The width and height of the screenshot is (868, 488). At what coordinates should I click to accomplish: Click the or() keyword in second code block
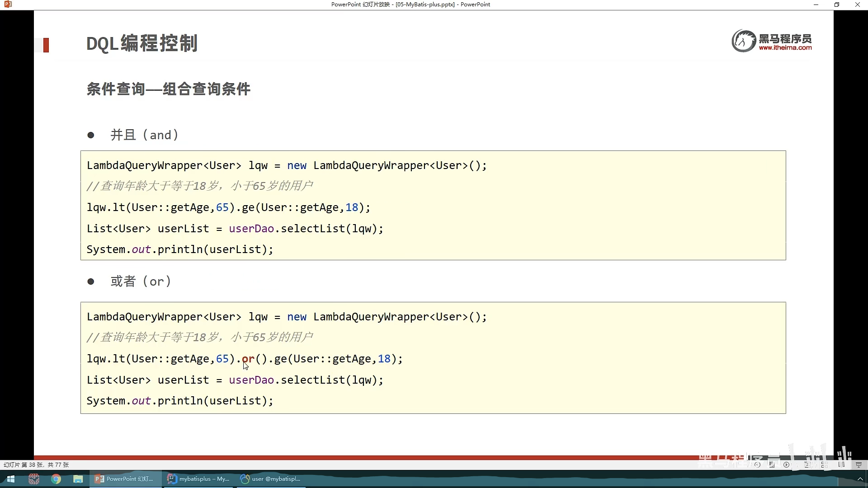(x=248, y=359)
